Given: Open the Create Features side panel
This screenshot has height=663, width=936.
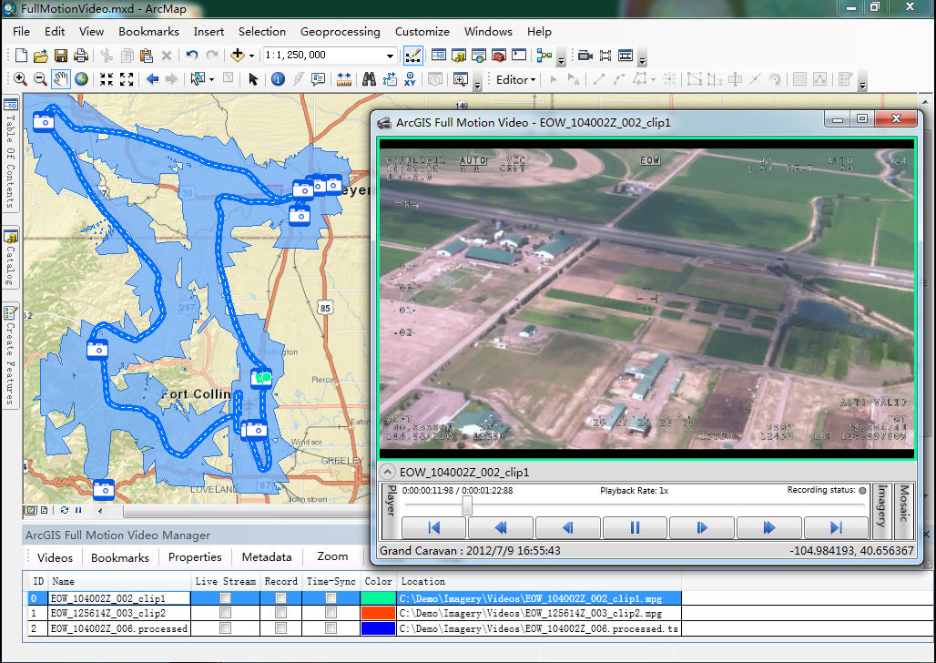Looking at the screenshot, I should [x=11, y=355].
